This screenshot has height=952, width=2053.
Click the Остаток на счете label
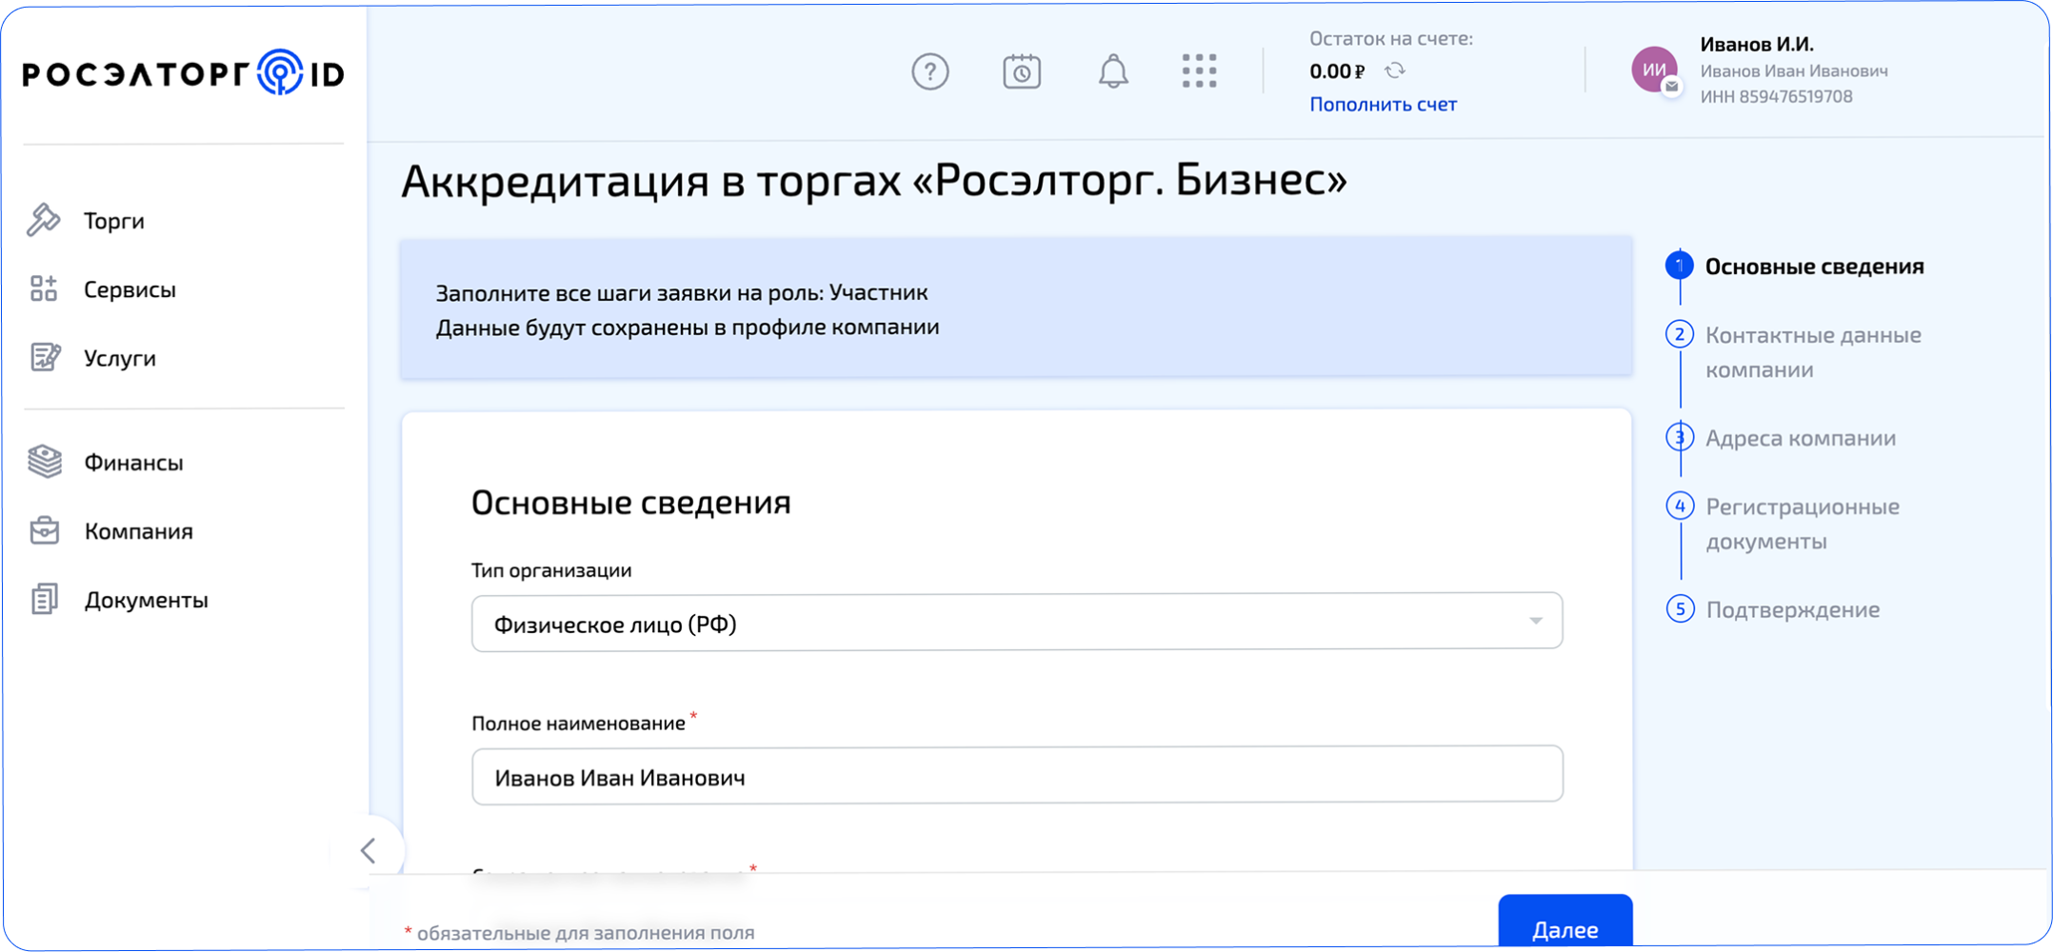pos(1391,38)
